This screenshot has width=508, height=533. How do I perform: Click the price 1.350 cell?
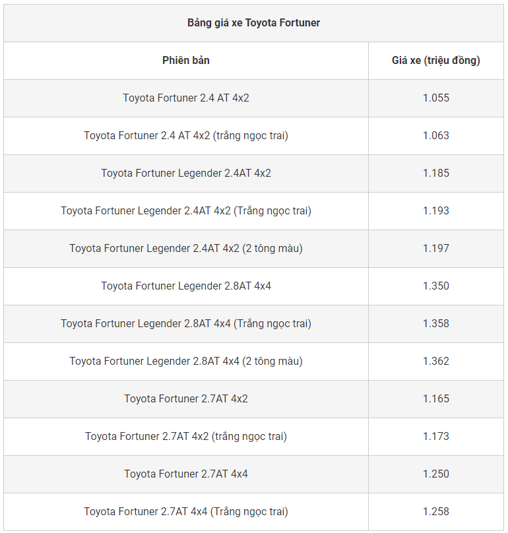click(x=435, y=286)
